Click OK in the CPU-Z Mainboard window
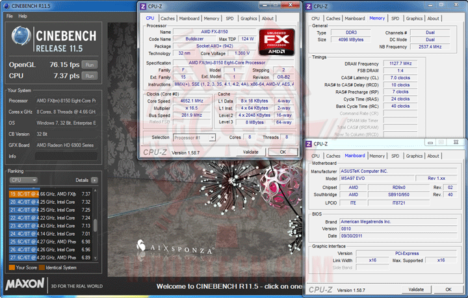This screenshot has width=468, height=298. pos(448,290)
